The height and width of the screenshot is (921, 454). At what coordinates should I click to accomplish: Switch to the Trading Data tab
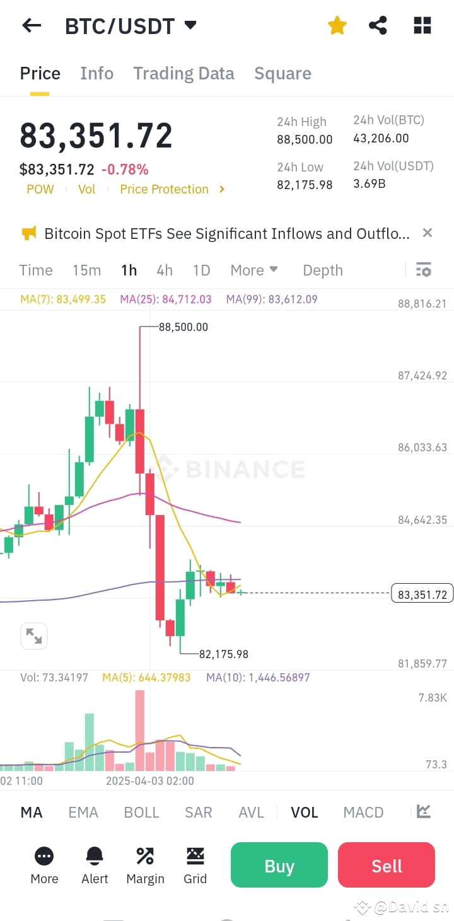click(x=183, y=73)
